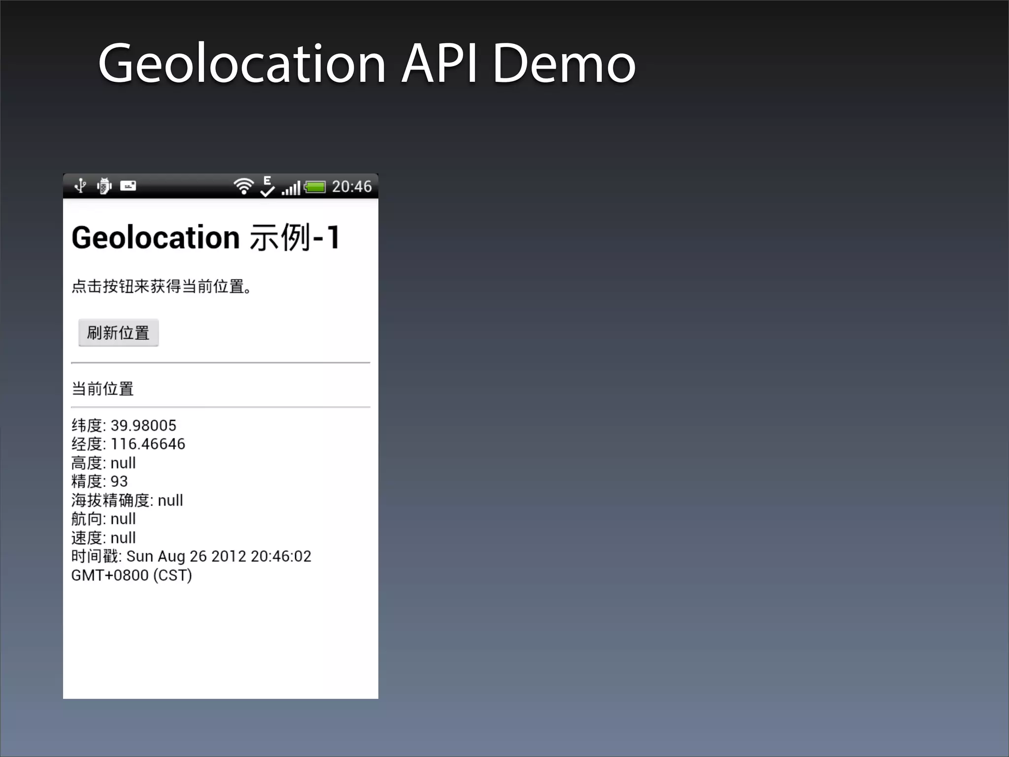1009x757 pixels.
Task: Tap the 20:46 clock in status bar
Action: (351, 186)
